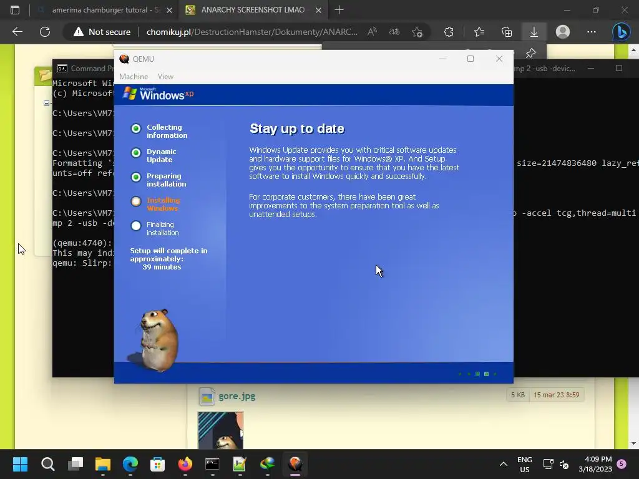
Task: Open the Downloads panel
Action: coord(534,32)
